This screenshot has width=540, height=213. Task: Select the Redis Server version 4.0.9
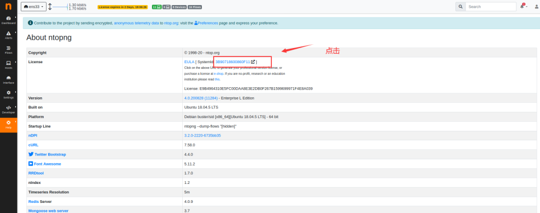(x=189, y=201)
